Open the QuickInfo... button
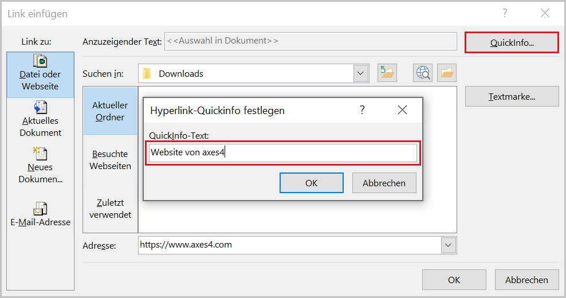566x298 pixels. pyautogui.click(x=512, y=42)
